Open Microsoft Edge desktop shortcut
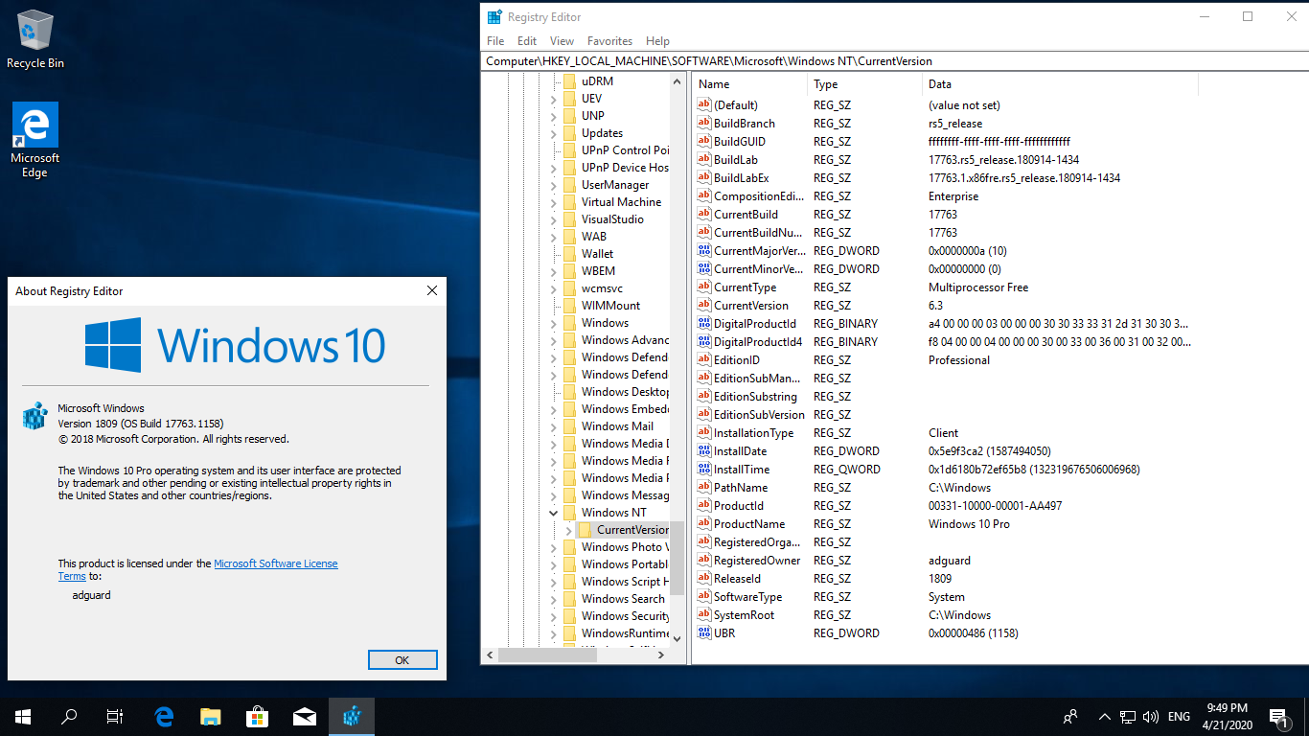Image resolution: width=1309 pixels, height=736 pixels. (x=35, y=140)
